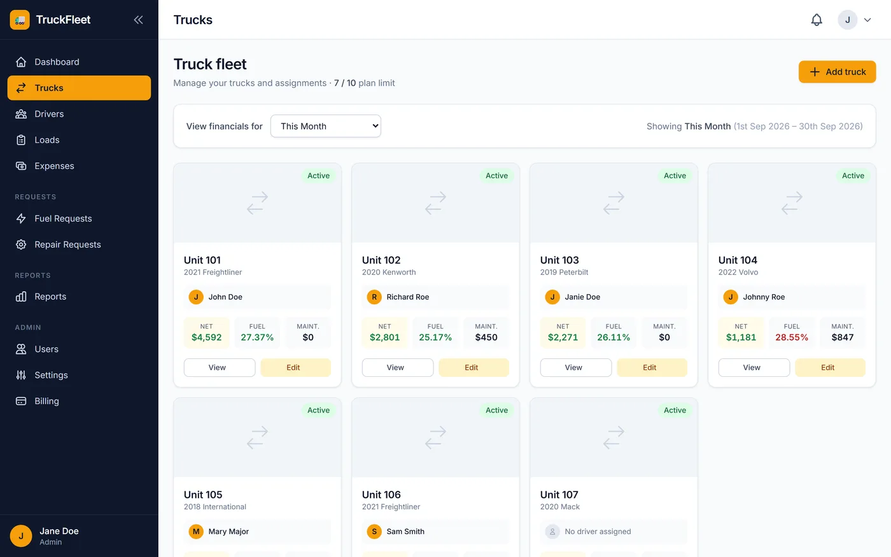Open the This Month financials dropdown
Image resolution: width=891 pixels, height=557 pixels.
coord(326,126)
